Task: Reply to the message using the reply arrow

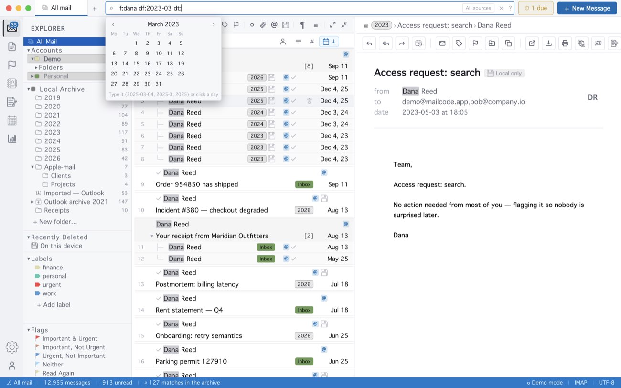Action: pyautogui.click(x=369, y=43)
